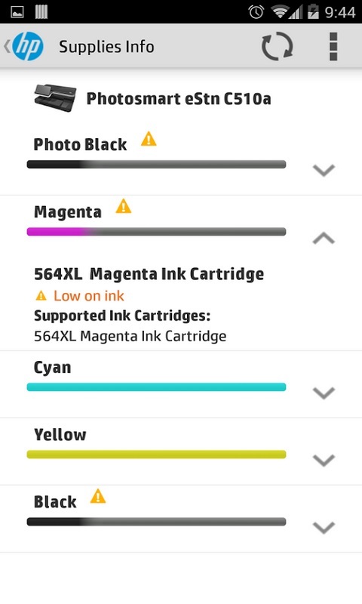Expand the Cyan cartridge details
Screen dimensions: 362x604
pyautogui.click(x=324, y=393)
